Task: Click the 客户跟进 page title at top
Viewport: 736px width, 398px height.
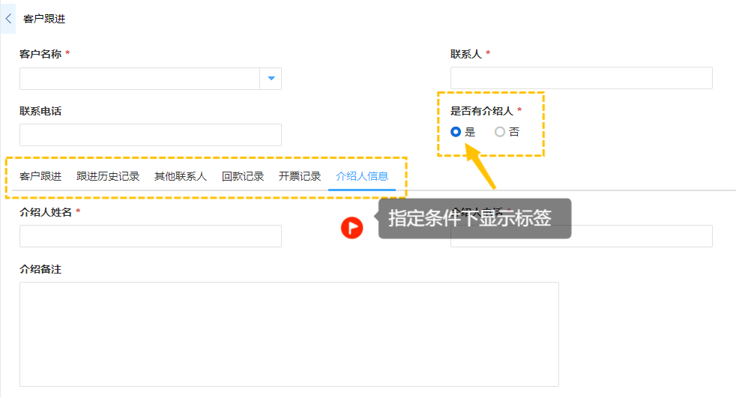Action: 43,18
